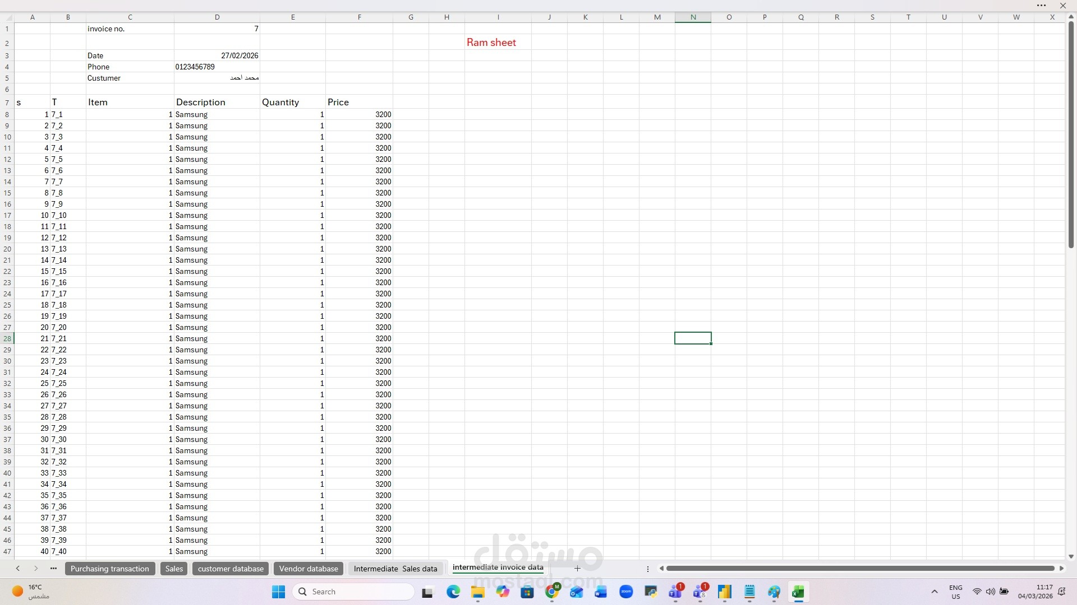This screenshot has height=605, width=1077.
Task: Open File Explorer from taskbar
Action: click(478, 592)
